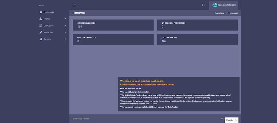Open the QR Codes In Use card

pyautogui.click(x=197, y=40)
